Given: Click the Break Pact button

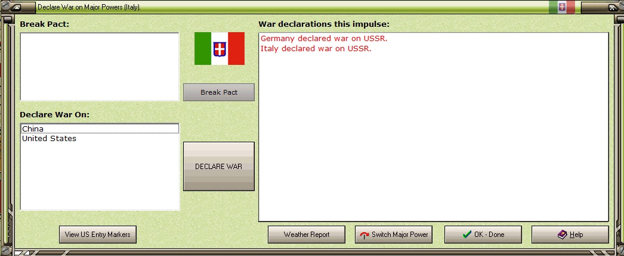Looking at the screenshot, I should click(x=218, y=92).
